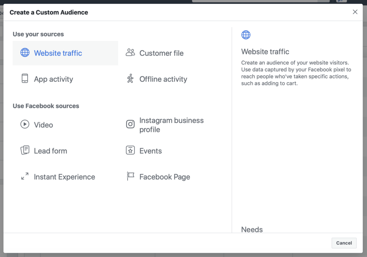Pick the Offline activity option

pyautogui.click(x=163, y=79)
